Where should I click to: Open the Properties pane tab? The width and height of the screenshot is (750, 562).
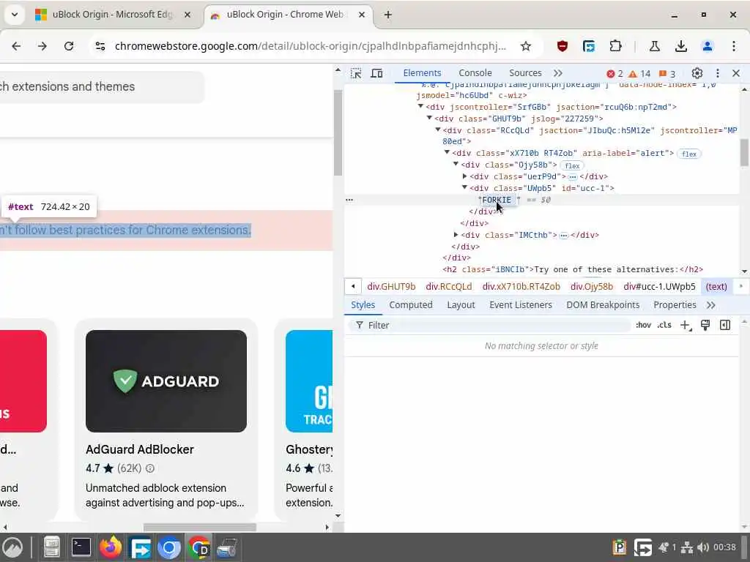pos(675,305)
